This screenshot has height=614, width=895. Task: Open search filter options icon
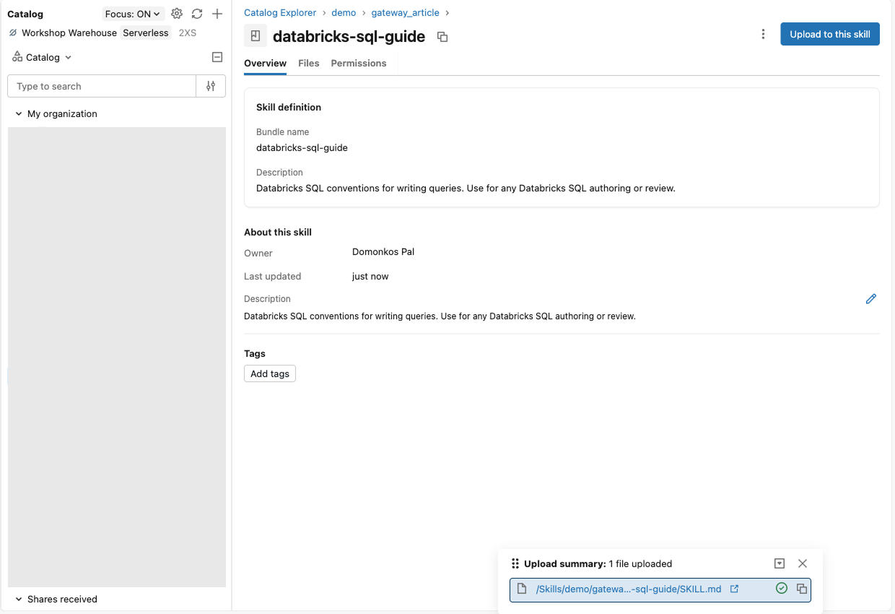tap(211, 86)
